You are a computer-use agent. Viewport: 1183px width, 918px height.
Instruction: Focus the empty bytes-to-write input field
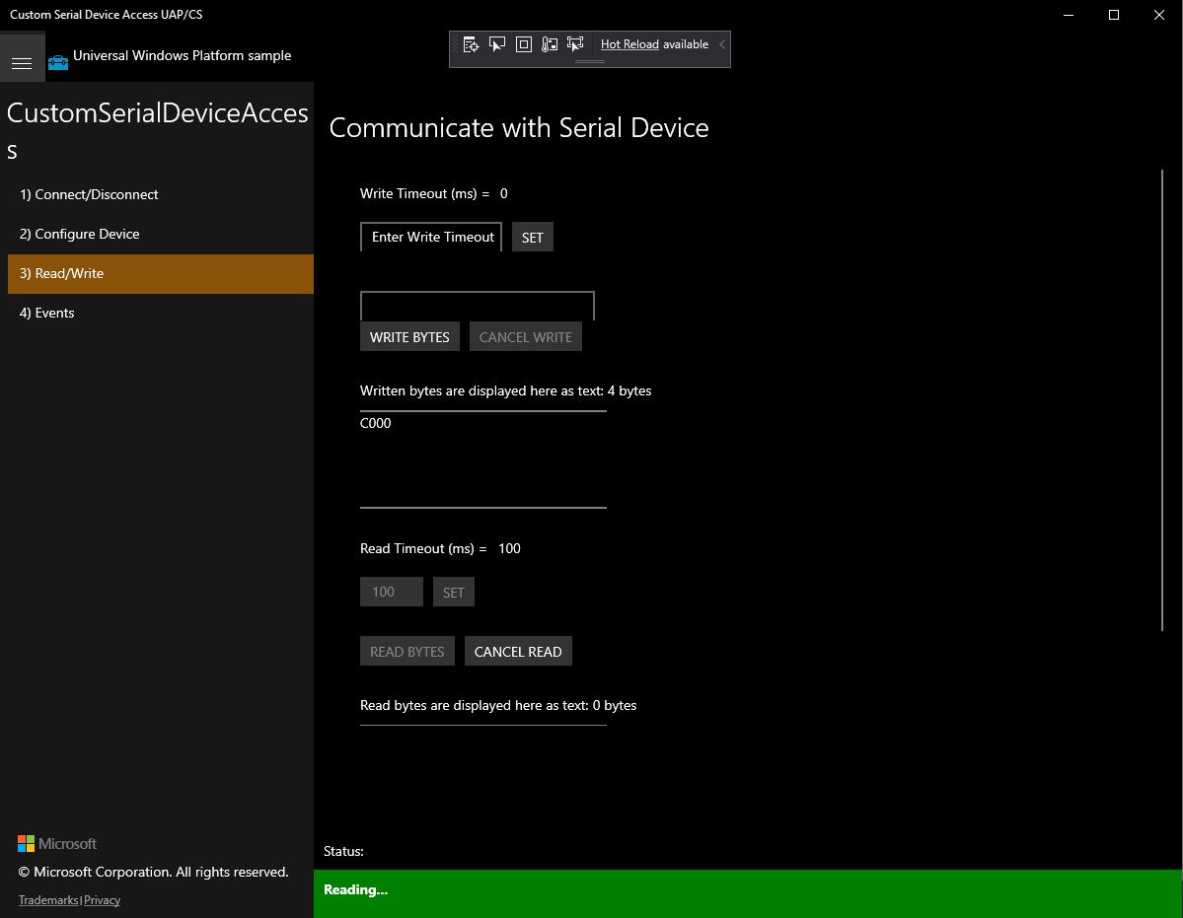[x=477, y=304]
